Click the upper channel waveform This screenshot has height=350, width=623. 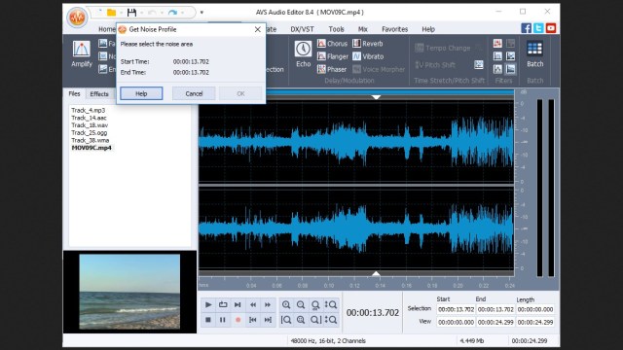356,142
